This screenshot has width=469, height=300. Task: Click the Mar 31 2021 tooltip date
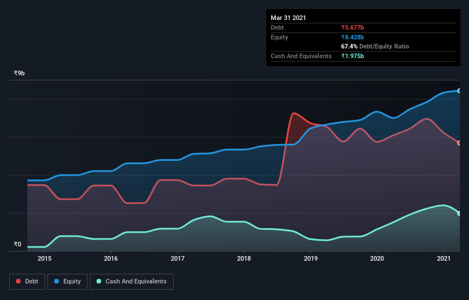click(x=288, y=18)
